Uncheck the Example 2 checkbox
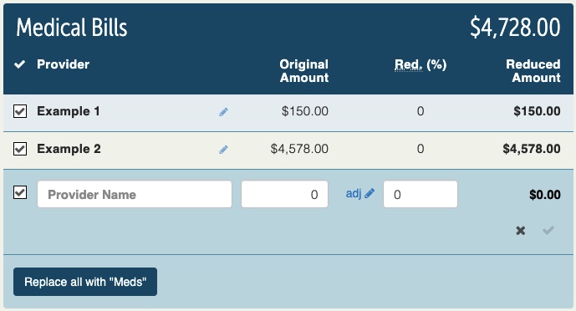 click(x=20, y=149)
